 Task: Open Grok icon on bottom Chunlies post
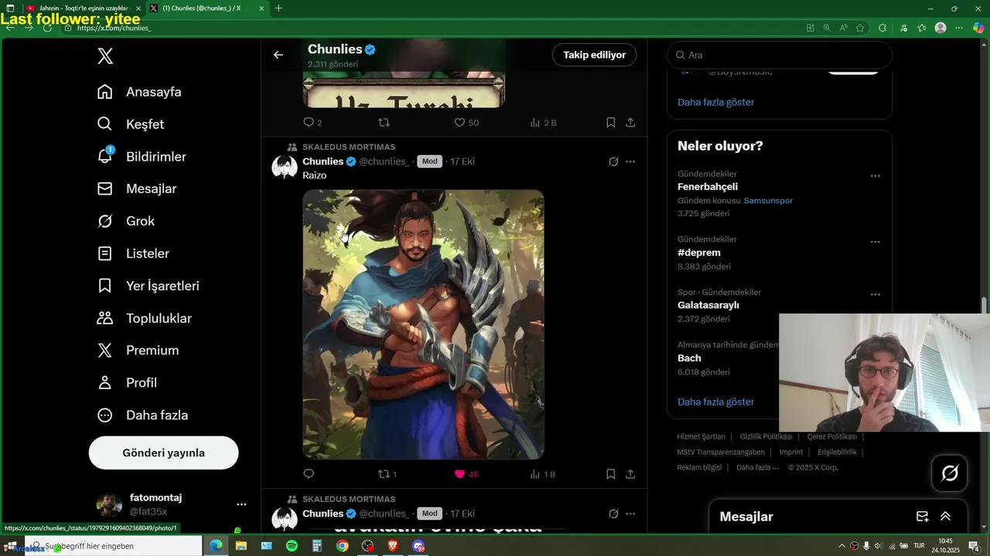(x=613, y=514)
